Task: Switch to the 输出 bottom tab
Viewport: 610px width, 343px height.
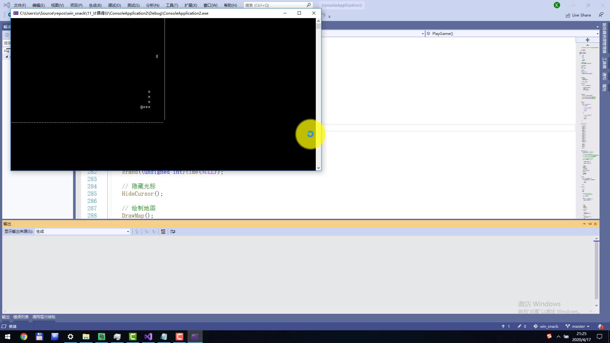Action: (6, 317)
